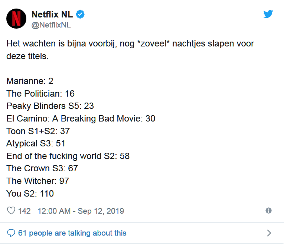
Task: Open the 12:00 AM - Sep 12, 2019 timestamp
Action: tap(81, 211)
